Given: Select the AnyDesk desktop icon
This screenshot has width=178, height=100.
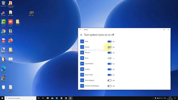Looking at the screenshot, I should click(11, 23).
